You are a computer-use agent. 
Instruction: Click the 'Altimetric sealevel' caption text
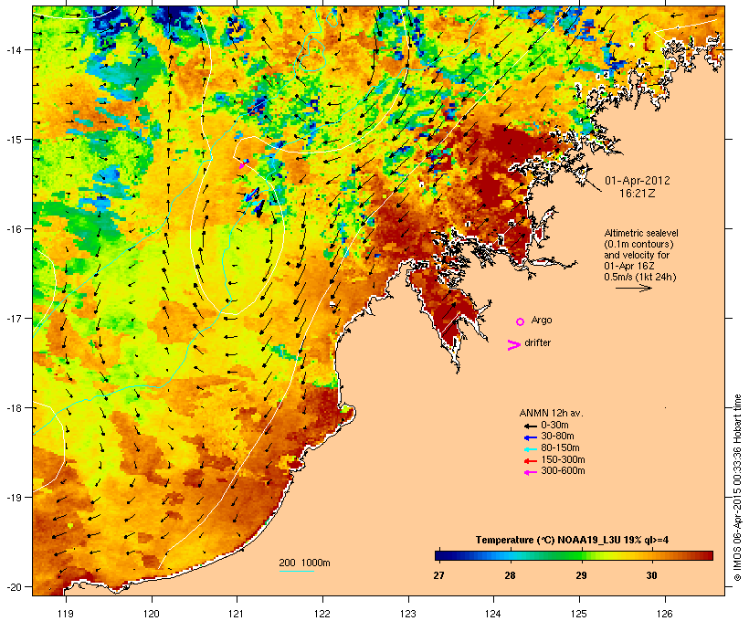[x=641, y=233]
